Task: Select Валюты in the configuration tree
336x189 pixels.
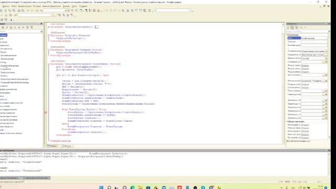Action: (x=4, y=76)
